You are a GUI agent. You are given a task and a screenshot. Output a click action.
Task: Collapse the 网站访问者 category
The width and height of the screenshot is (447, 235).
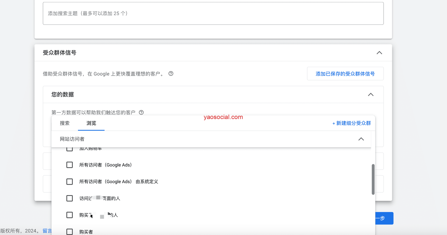click(x=361, y=139)
